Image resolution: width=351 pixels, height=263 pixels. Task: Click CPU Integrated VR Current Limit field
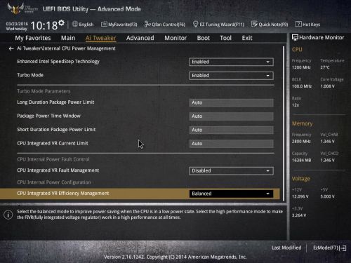[231, 144]
